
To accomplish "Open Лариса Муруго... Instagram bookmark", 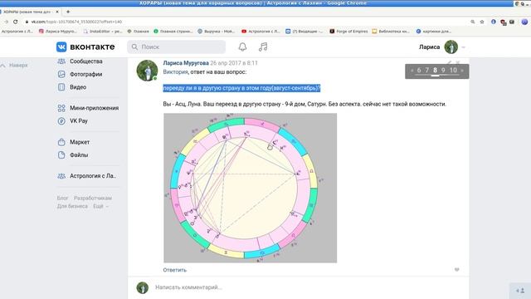I will (58, 32).
